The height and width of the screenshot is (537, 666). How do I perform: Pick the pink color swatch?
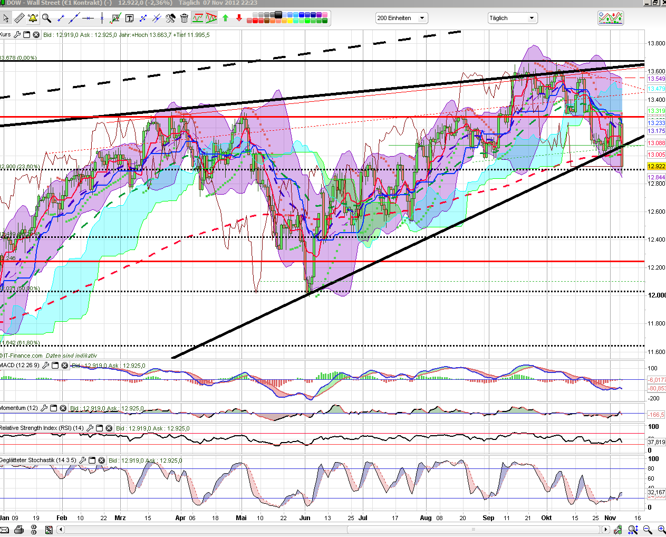click(325, 15)
